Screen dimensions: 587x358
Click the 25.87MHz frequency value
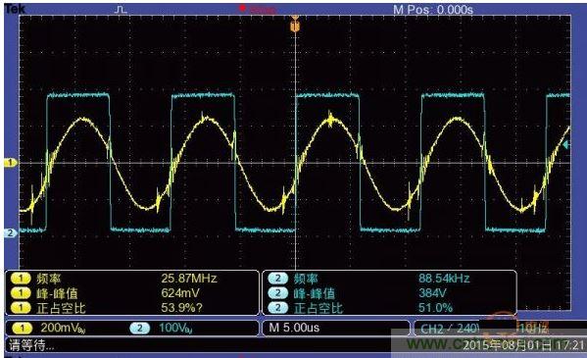pos(189,279)
